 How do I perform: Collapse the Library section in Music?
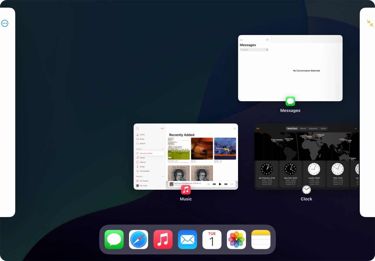(x=163, y=149)
